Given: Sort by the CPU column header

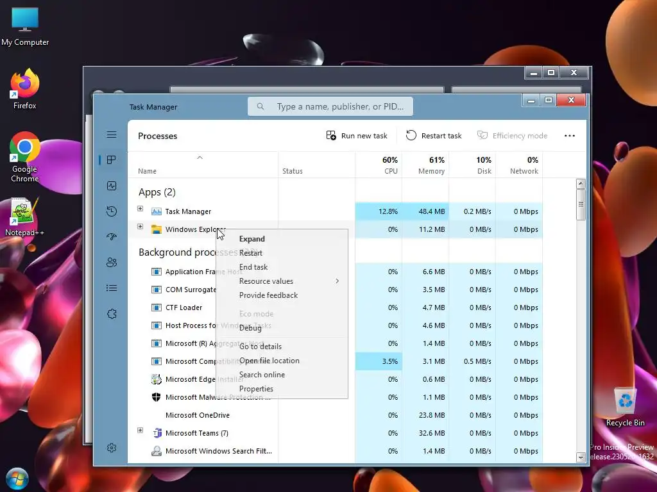Looking at the screenshot, I should (379, 165).
